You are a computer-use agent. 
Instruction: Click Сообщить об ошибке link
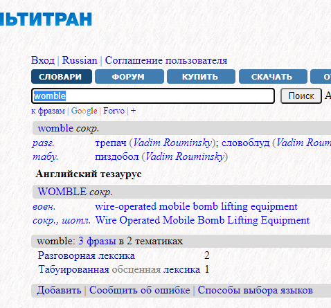click(x=140, y=291)
